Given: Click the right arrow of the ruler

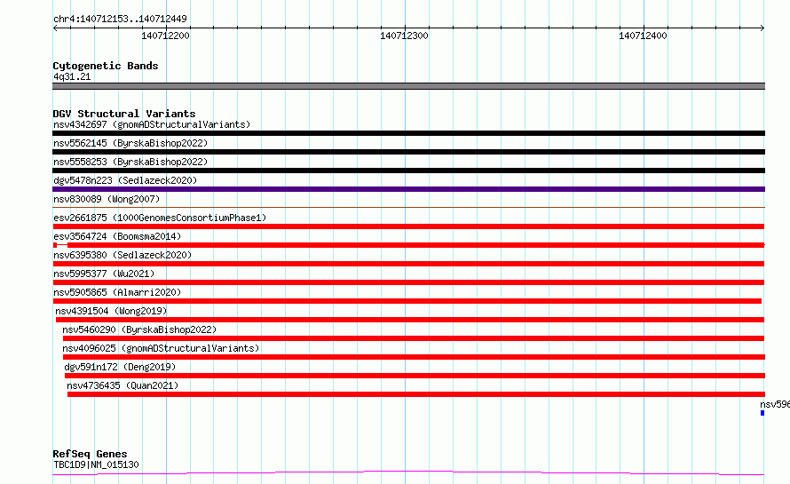Looking at the screenshot, I should tap(762, 28).
